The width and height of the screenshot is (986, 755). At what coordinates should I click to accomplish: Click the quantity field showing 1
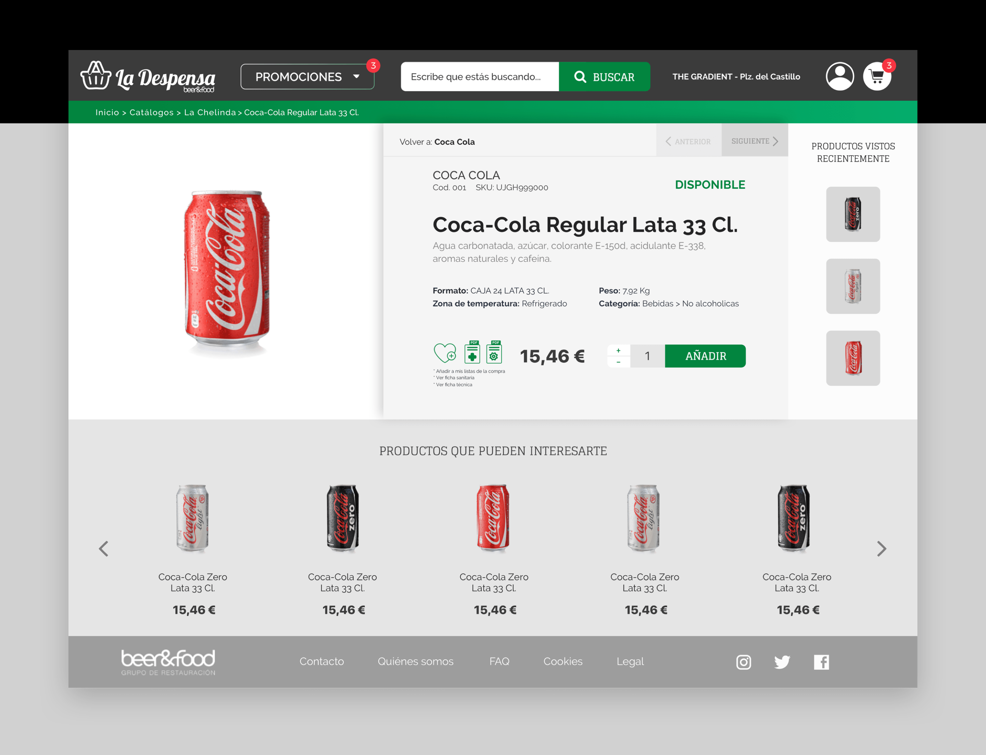pos(647,356)
